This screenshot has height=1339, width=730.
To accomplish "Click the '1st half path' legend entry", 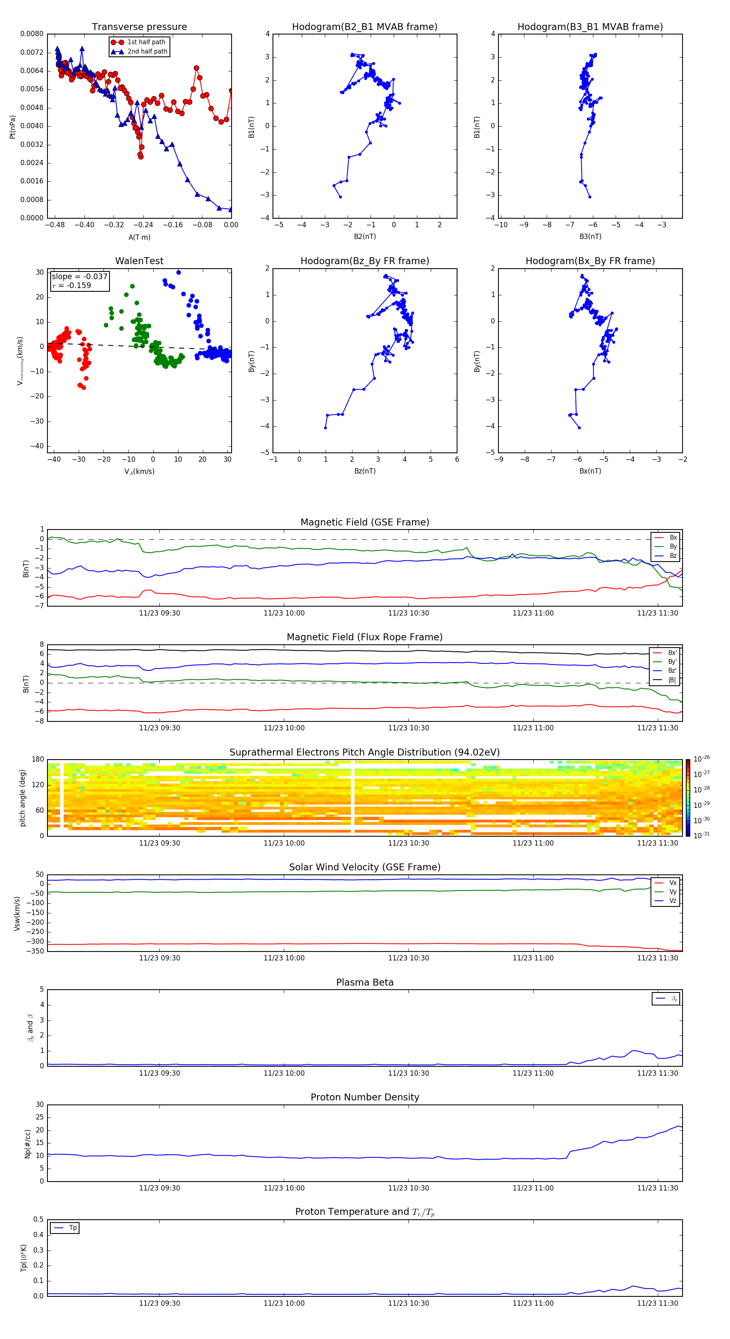I will [x=139, y=42].
